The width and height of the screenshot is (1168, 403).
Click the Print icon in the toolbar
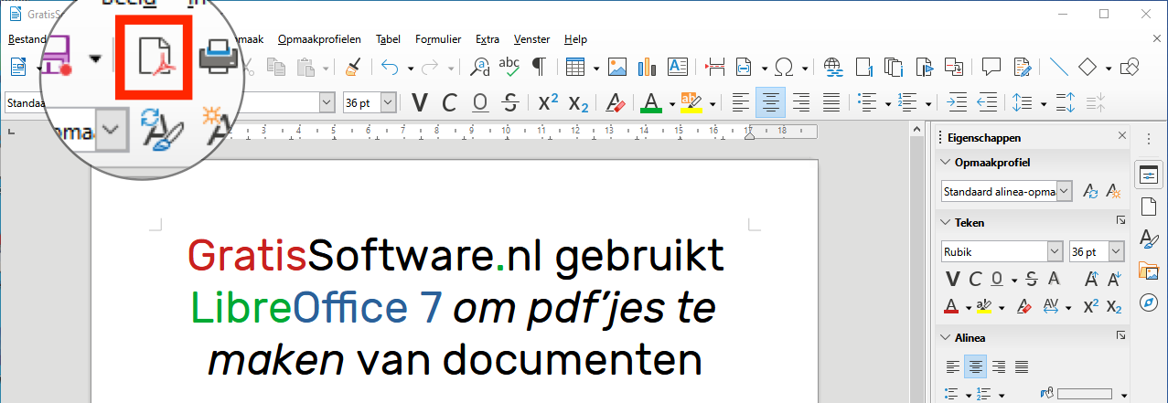tap(220, 58)
